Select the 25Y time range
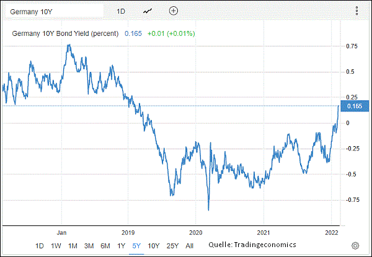 [172, 246]
